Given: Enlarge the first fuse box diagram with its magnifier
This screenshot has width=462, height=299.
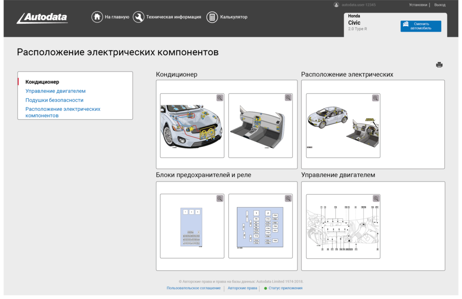Looking at the screenshot, I should 220,198.
